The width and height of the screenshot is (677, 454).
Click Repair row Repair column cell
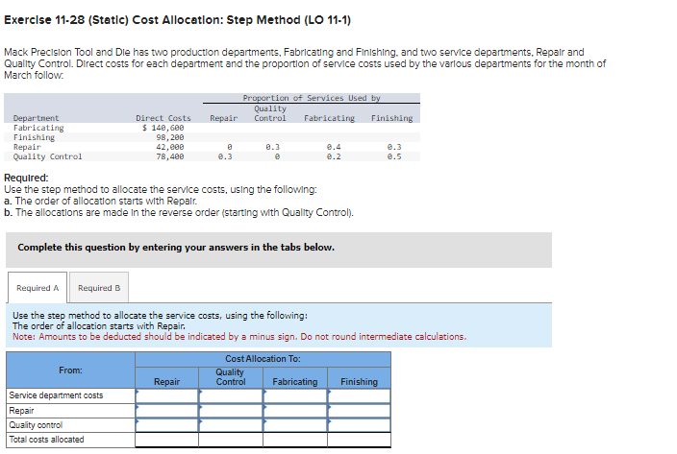[x=167, y=411]
